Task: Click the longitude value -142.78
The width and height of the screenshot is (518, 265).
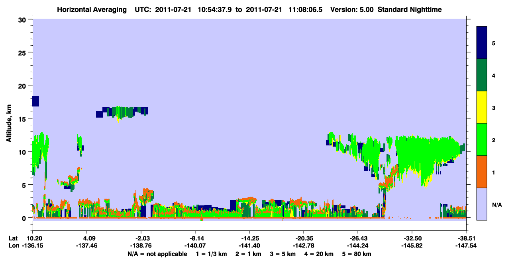Action: pyautogui.click(x=303, y=246)
